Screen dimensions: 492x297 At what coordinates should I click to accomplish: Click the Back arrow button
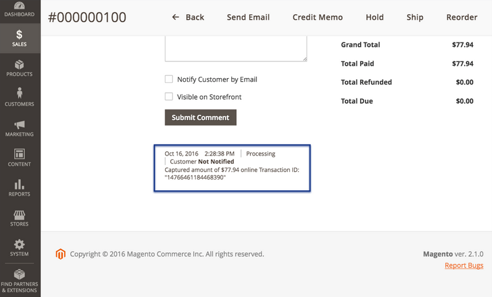188,17
